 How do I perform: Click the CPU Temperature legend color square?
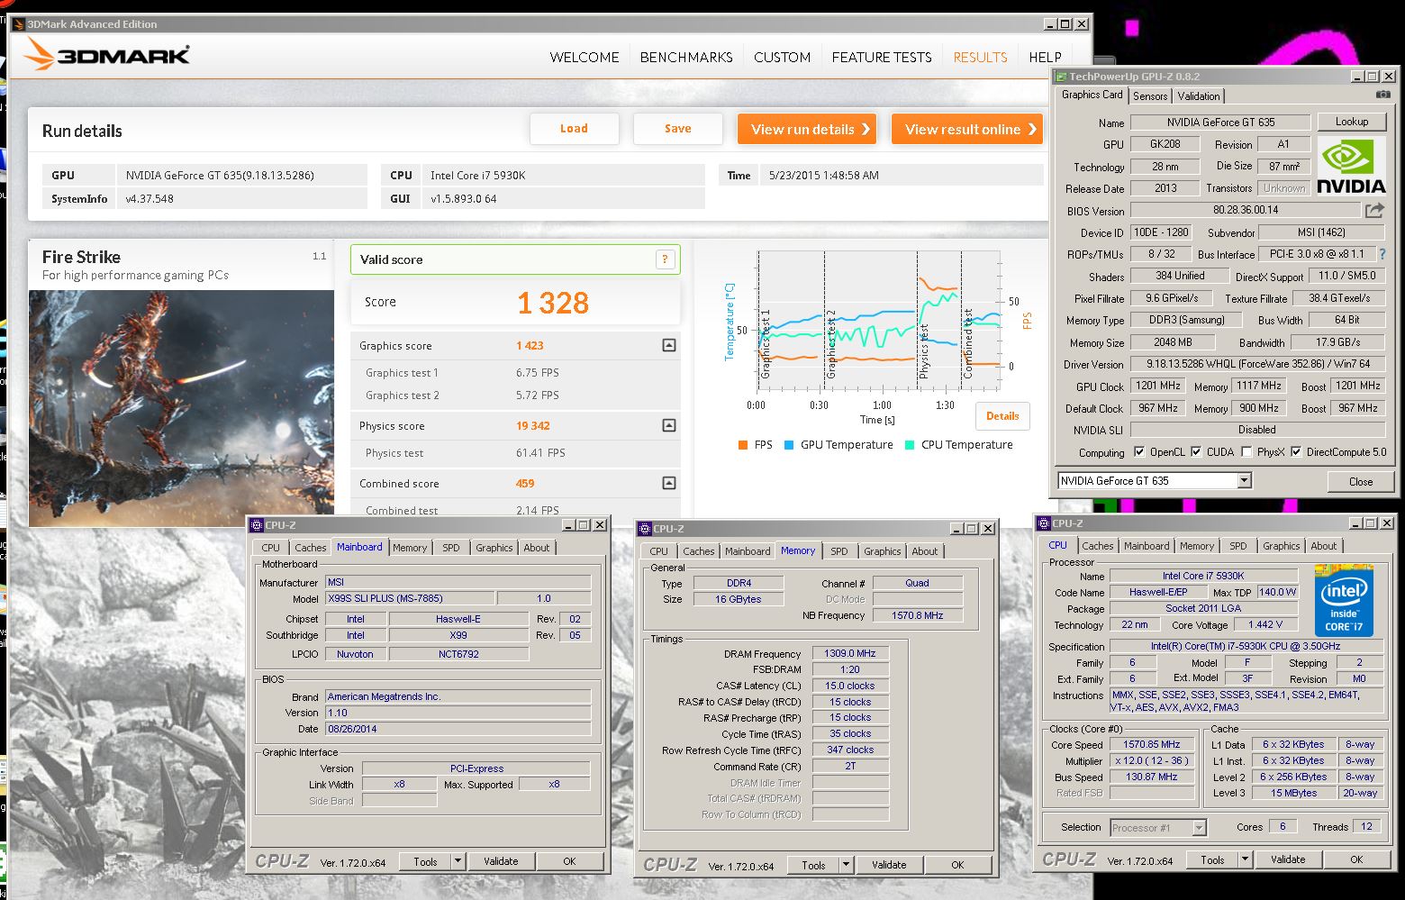coord(910,445)
